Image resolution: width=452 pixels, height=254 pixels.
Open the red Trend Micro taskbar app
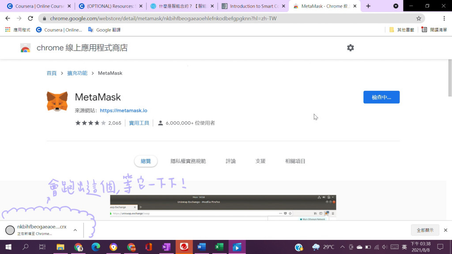click(184, 247)
